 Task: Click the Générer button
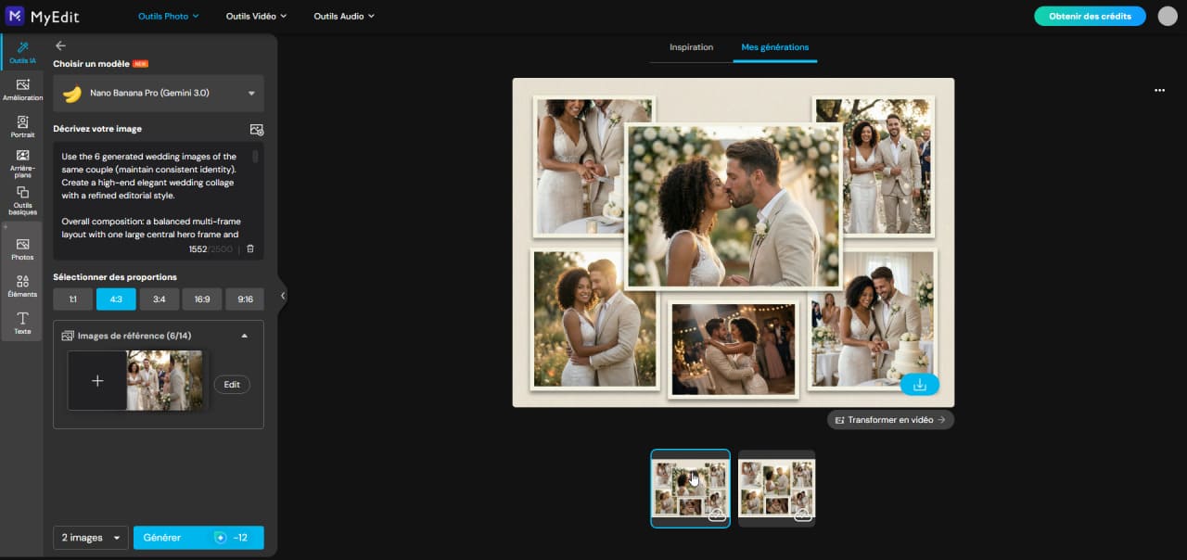[198, 537]
